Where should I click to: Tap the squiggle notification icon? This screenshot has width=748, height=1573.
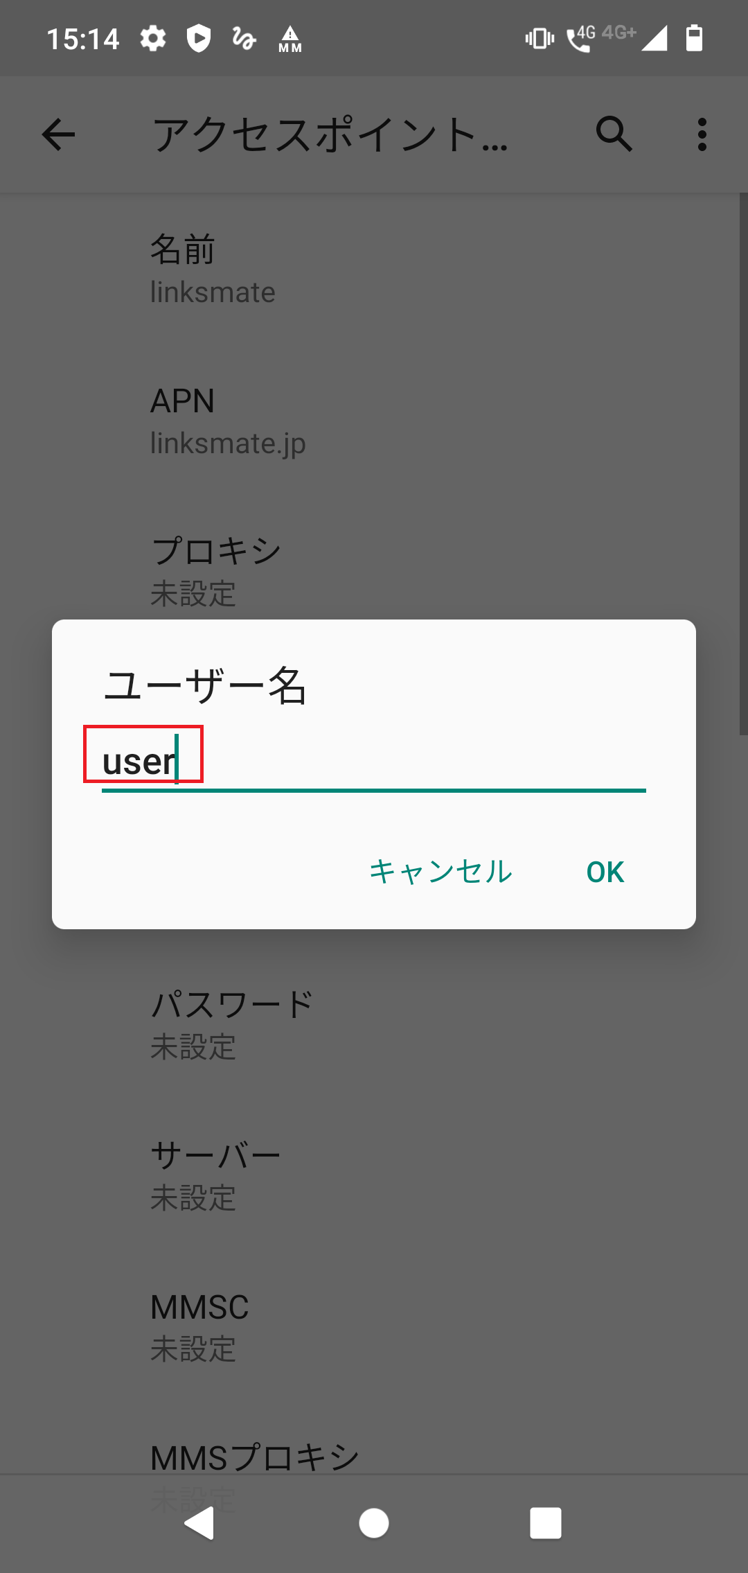(242, 39)
